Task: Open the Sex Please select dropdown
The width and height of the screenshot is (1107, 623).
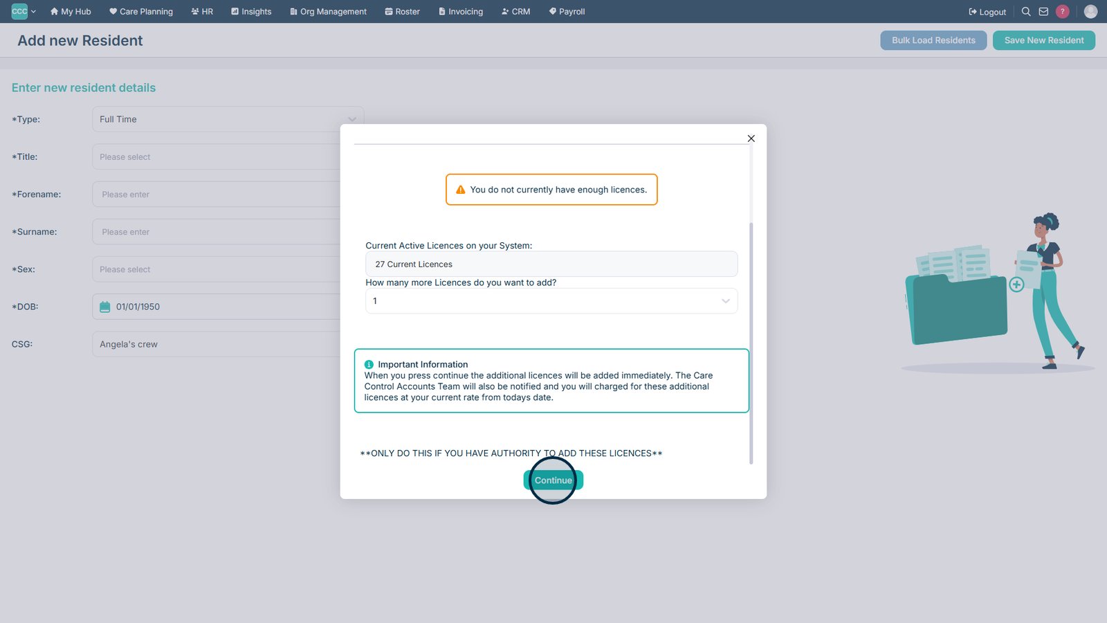Action: click(216, 269)
